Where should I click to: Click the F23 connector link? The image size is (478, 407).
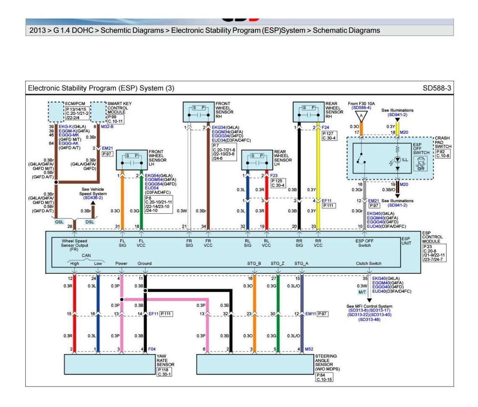[x=274, y=175]
